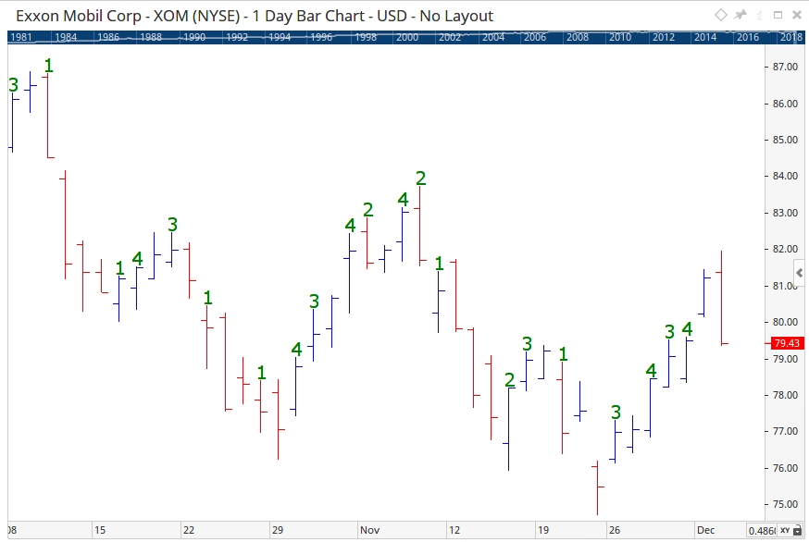
Task: Jump to 1992 on the year timeline
Action: point(237,37)
